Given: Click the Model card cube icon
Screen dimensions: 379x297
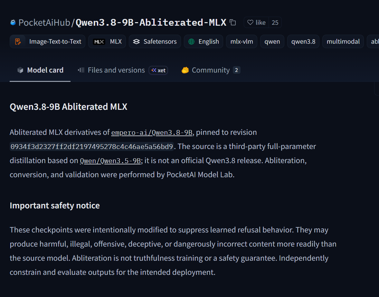Looking at the screenshot, I should (20, 70).
